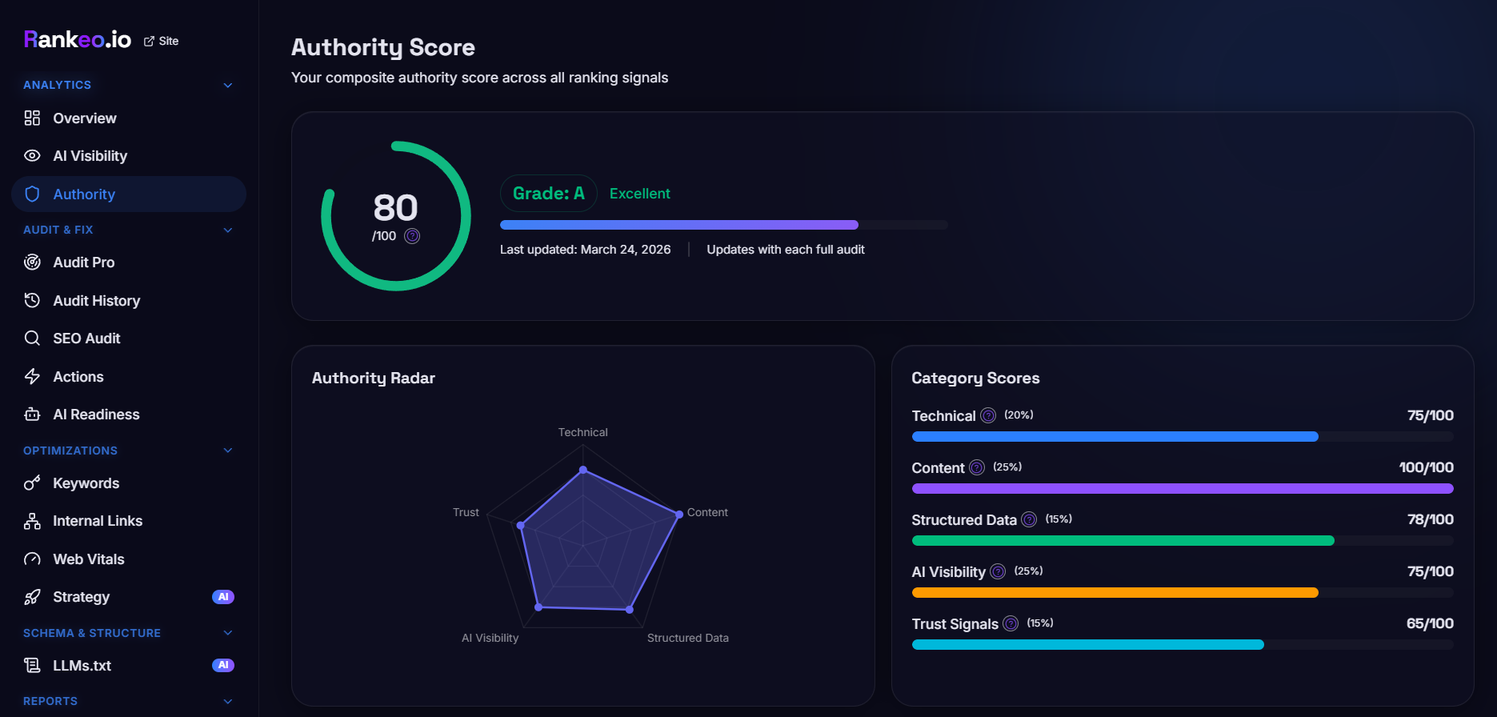Click the AI badge on Strategy
This screenshot has height=717, width=1497.
223,597
